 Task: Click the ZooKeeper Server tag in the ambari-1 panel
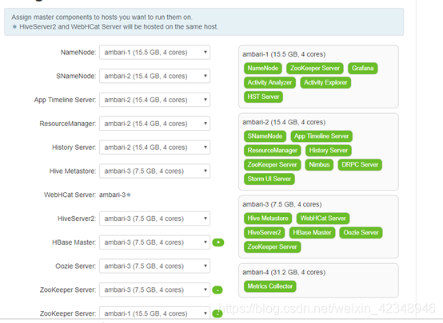(315, 69)
